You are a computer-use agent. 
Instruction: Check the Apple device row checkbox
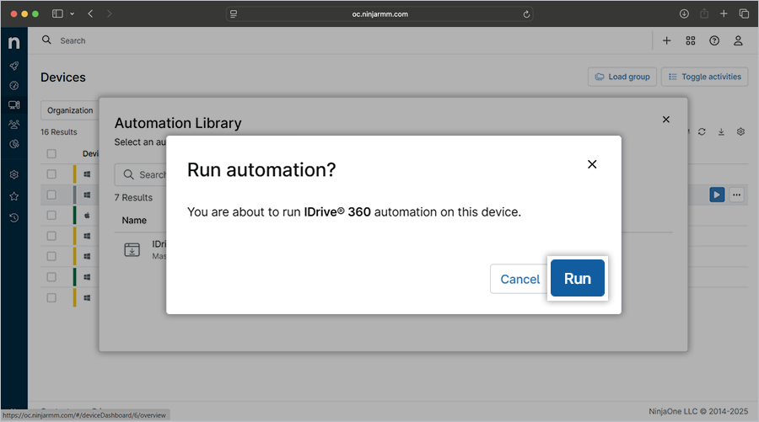pos(51,216)
